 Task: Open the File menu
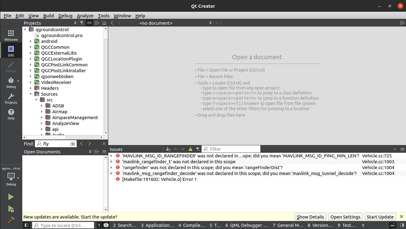7,15
